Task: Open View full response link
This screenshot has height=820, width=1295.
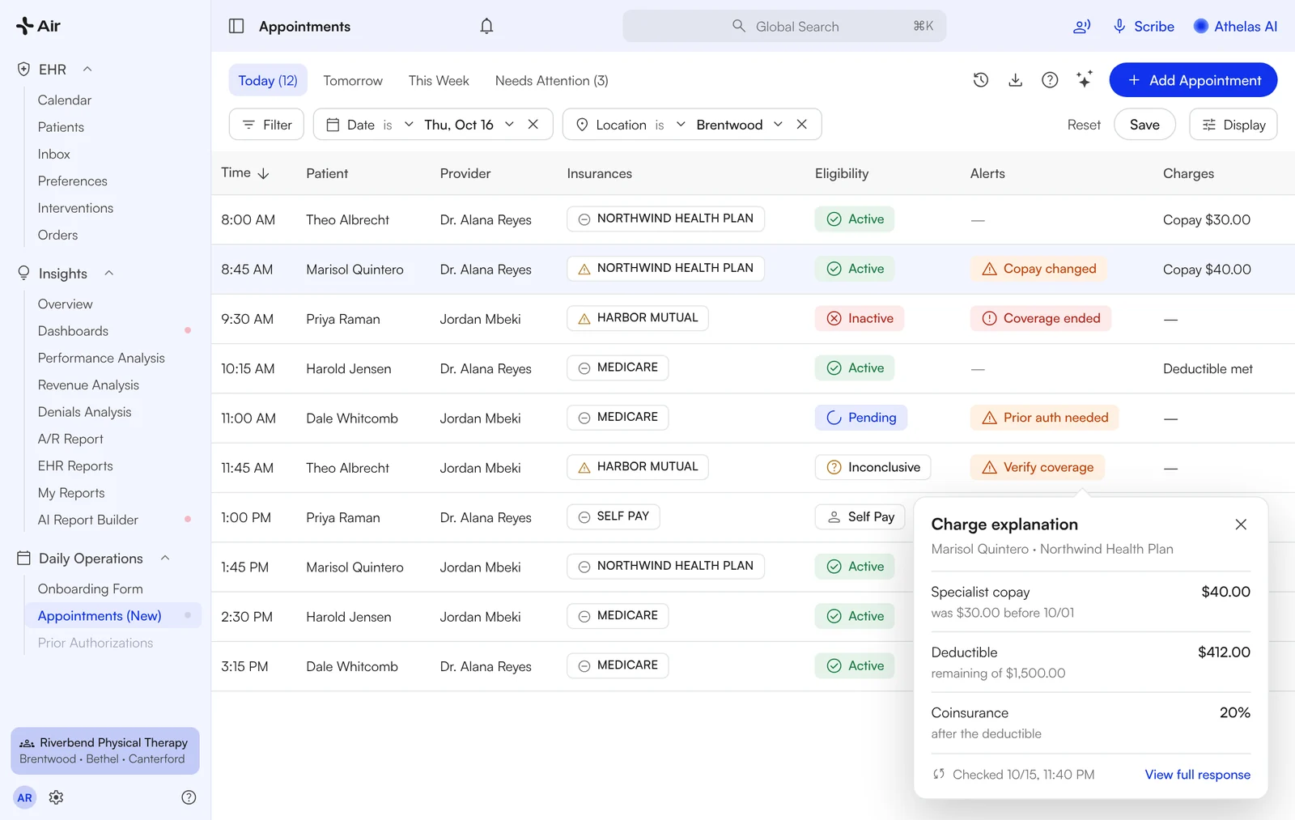Action: (x=1197, y=775)
